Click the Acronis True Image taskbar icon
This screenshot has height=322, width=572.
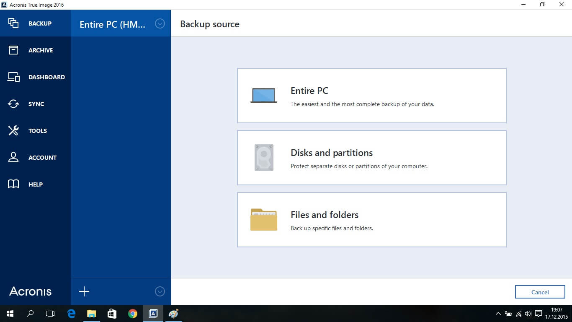(153, 314)
